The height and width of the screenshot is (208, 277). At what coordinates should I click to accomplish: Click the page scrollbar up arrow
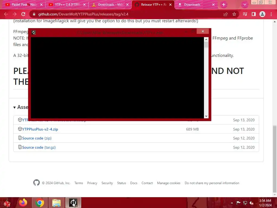[275, 22]
